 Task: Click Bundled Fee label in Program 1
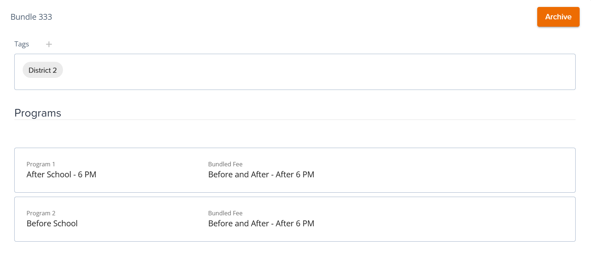(225, 164)
